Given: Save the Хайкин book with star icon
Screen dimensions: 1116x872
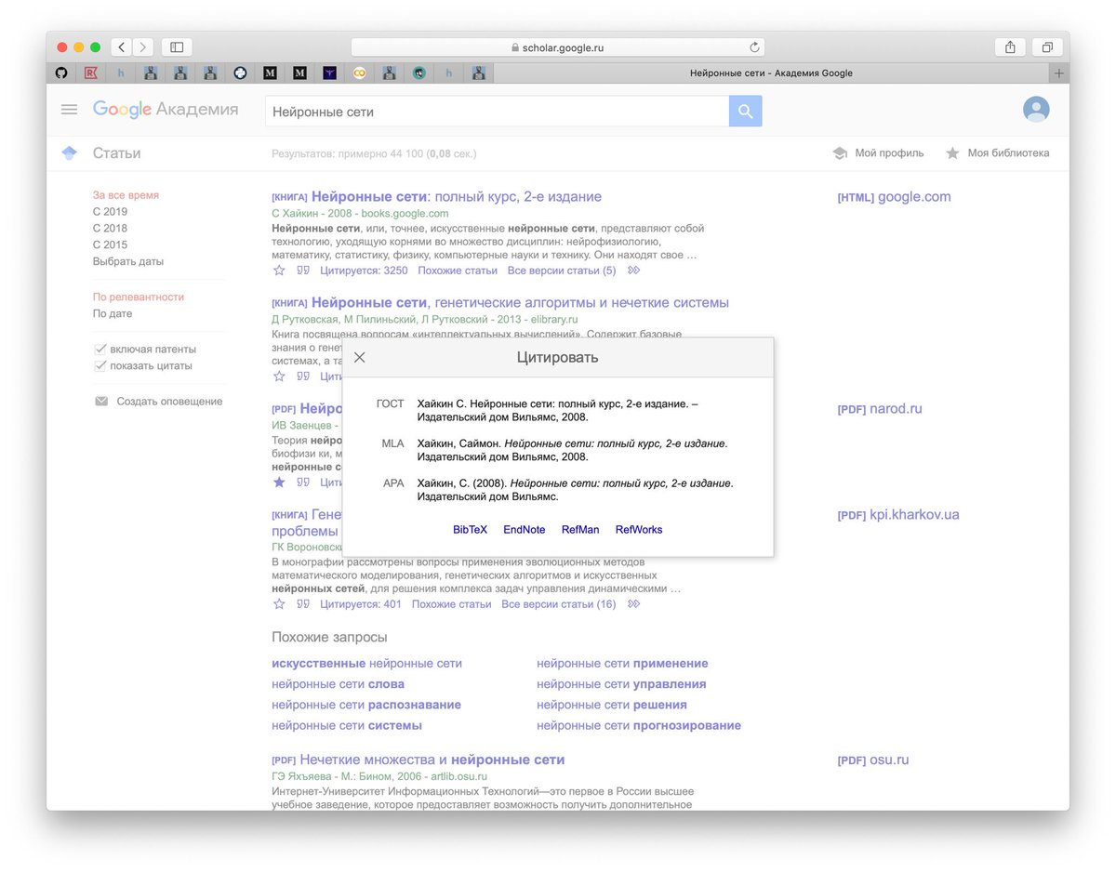Looking at the screenshot, I should [279, 271].
